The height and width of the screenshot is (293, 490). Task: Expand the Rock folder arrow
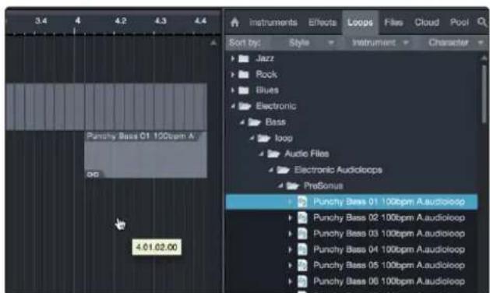232,75
